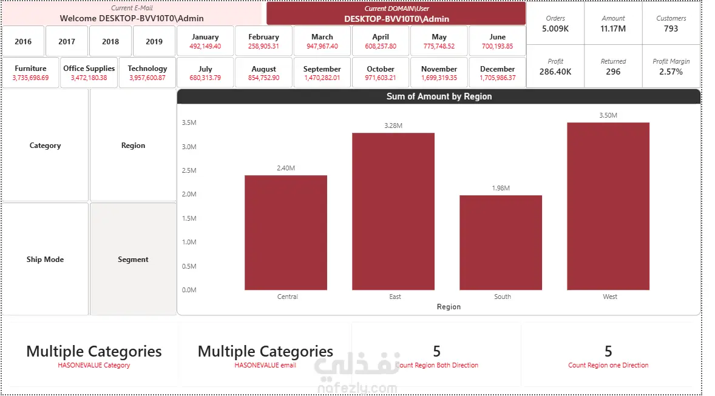The image size is (715, 396).
Task: Click the 1.98M data label
Action: pos(501,188)
